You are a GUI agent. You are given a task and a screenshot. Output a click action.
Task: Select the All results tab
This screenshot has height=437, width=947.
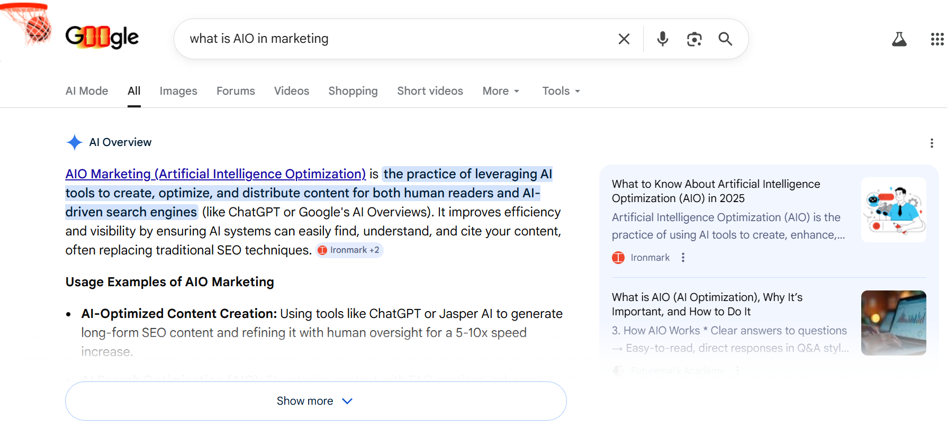coord(134,91)
